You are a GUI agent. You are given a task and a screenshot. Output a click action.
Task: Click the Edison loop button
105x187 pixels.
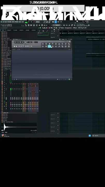click(16, 42)
